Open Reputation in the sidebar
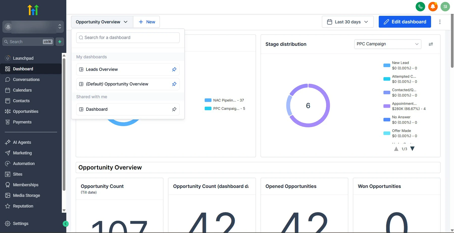This screenshot has width=454, height=233. [31, 206]
